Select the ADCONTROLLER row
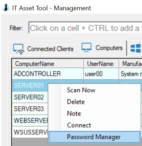The width and height of the screenshot is (142, 146). pos(77,74)
